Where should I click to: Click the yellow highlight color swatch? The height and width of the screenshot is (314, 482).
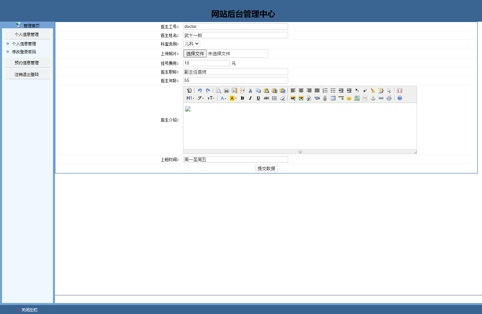[233, 98]
